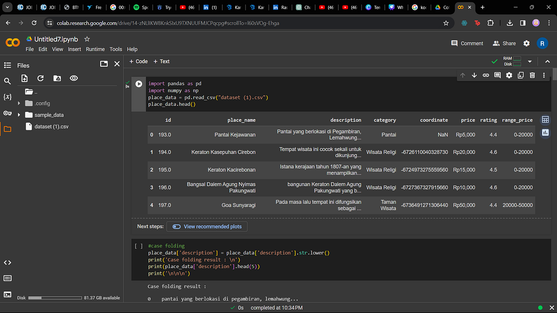Viewport: 557px width, 313px height.
Task: Toggle the table of contents sidebar
Action: pyautogui.click(x=7, y=65)
